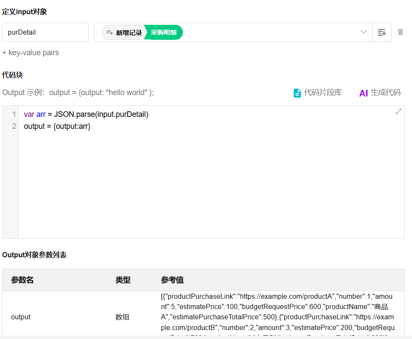
Task: Click the Output 示例 hint text
Action: click(78, 92)
